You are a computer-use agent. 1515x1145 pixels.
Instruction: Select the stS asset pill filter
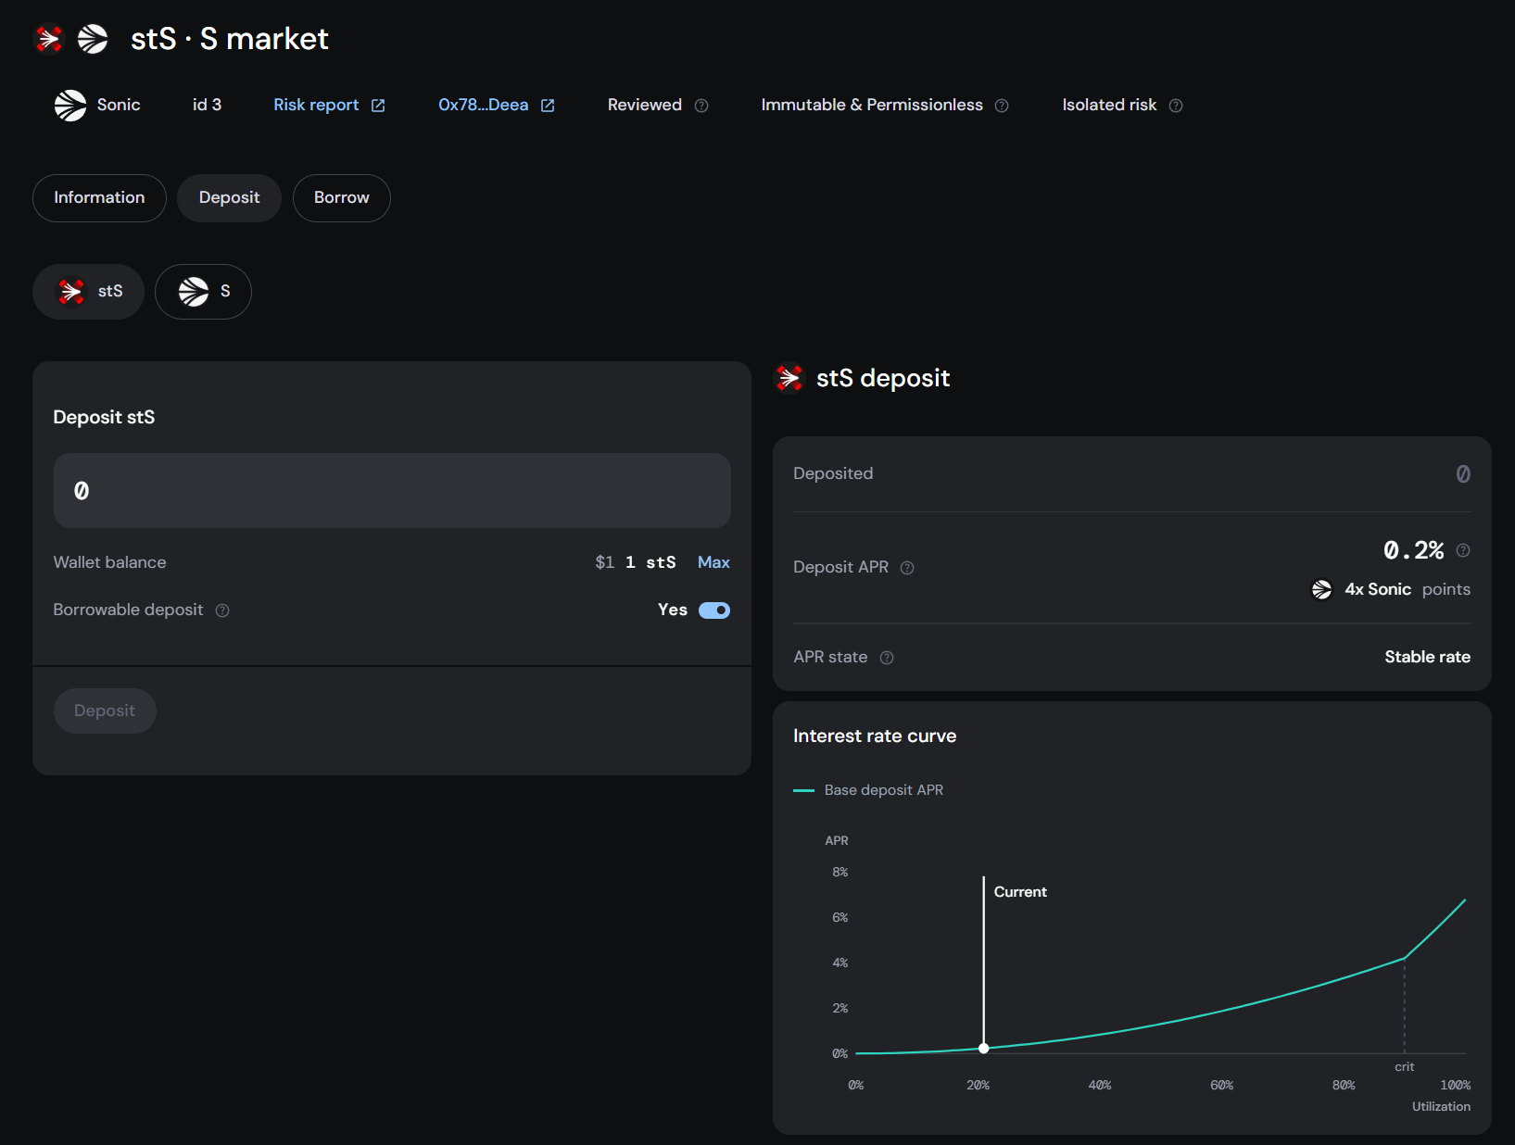point(88,291)
